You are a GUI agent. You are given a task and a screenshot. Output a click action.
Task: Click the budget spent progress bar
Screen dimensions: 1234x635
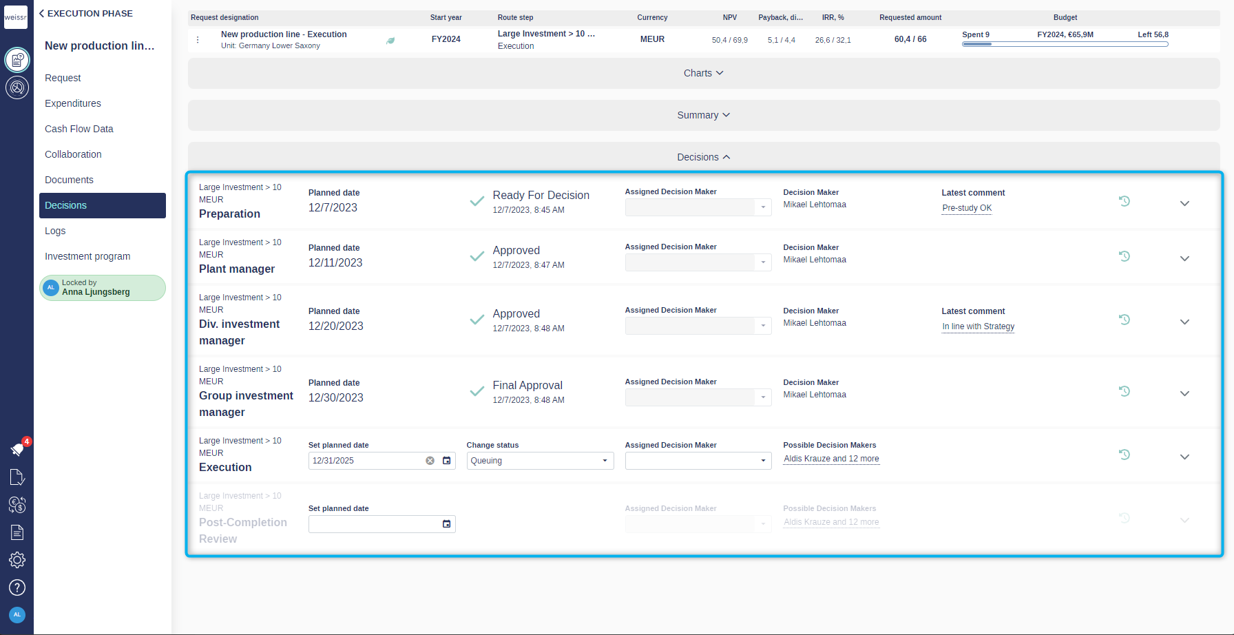pyautogui.click(x=1065, y=44)
